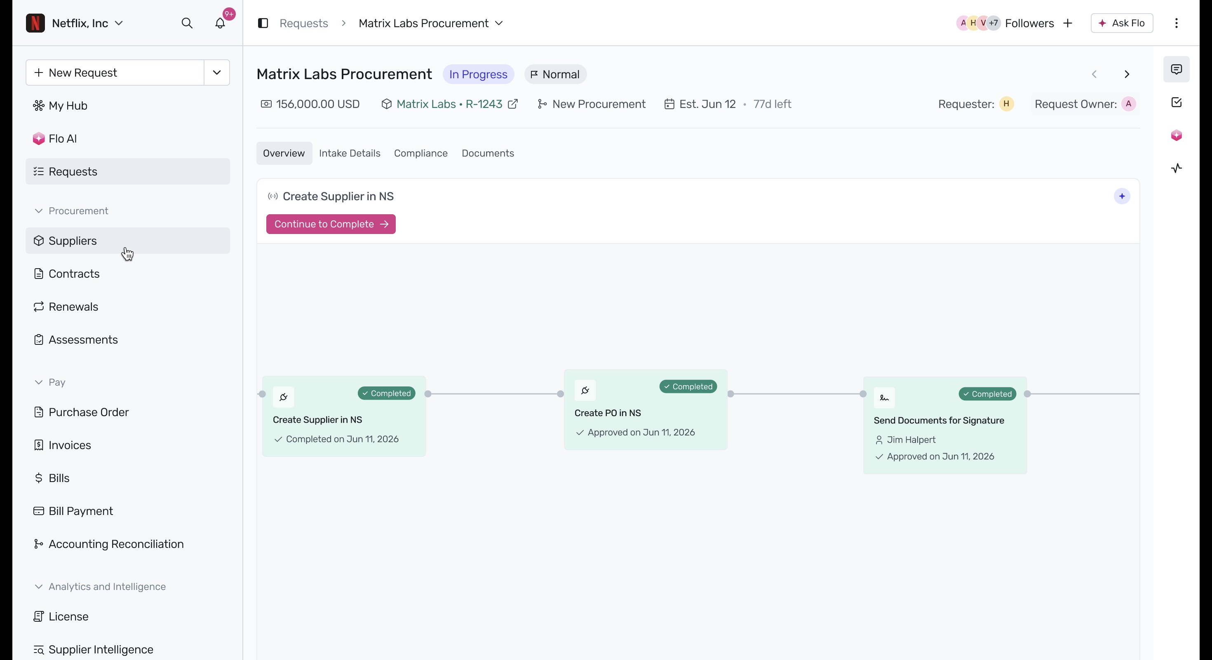Click the Netflix logo icon
The width and height of the screenshot is (1212, 660).
point(35,23)
